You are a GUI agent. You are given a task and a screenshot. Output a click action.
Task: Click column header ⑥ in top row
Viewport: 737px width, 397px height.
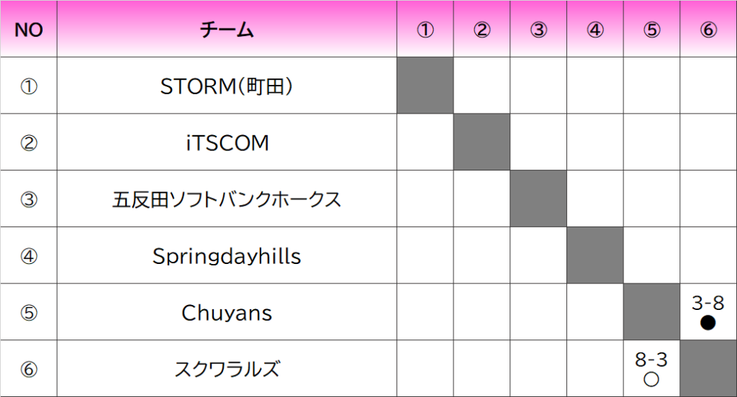(708, 29)
